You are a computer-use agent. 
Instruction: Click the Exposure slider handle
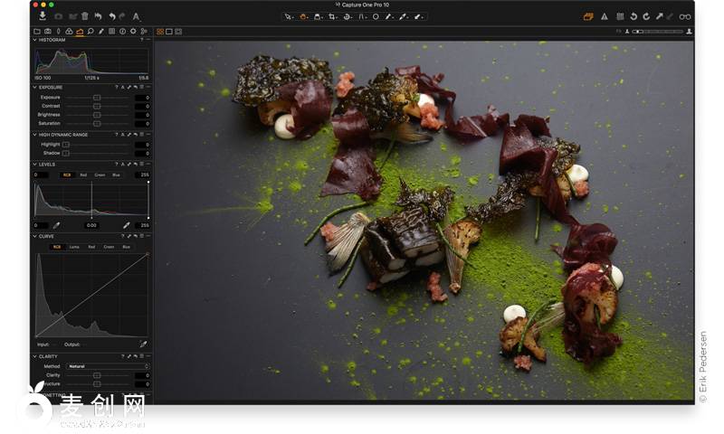[97, 97]
